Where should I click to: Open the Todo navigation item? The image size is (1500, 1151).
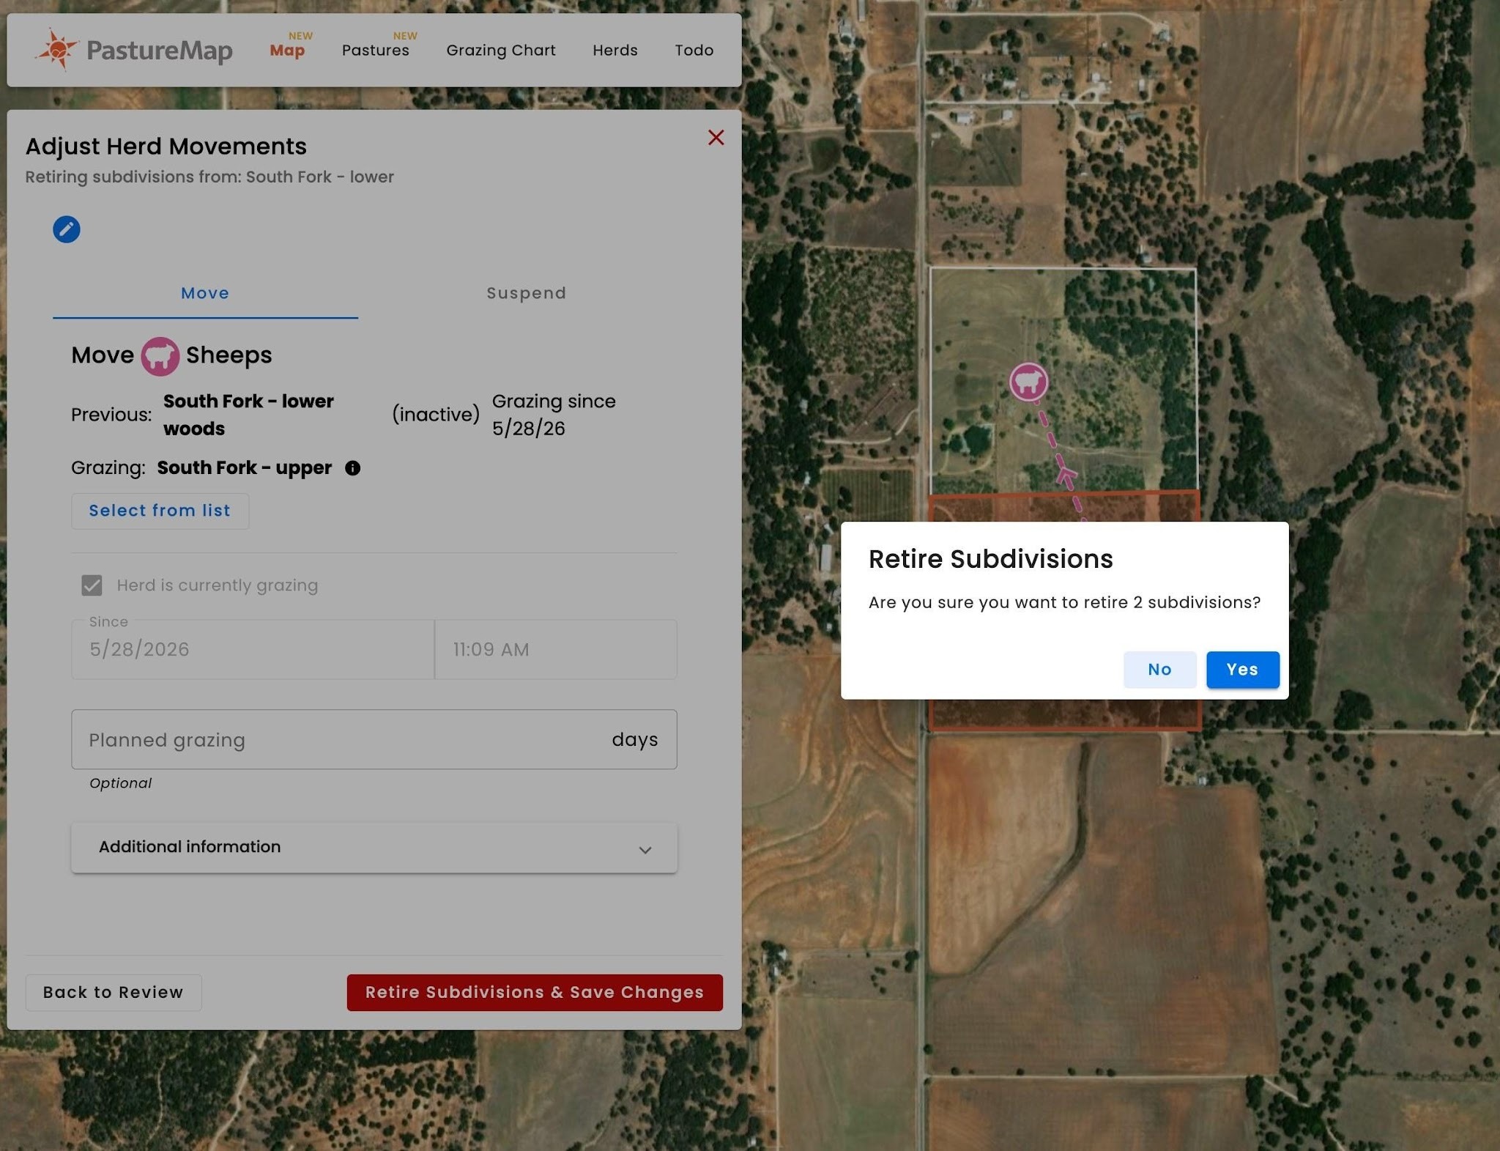coord(694,50)
